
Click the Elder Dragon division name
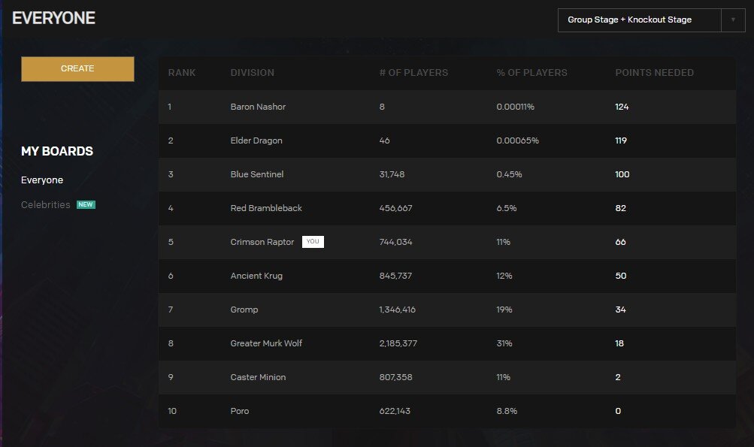[x=256, y=140]
